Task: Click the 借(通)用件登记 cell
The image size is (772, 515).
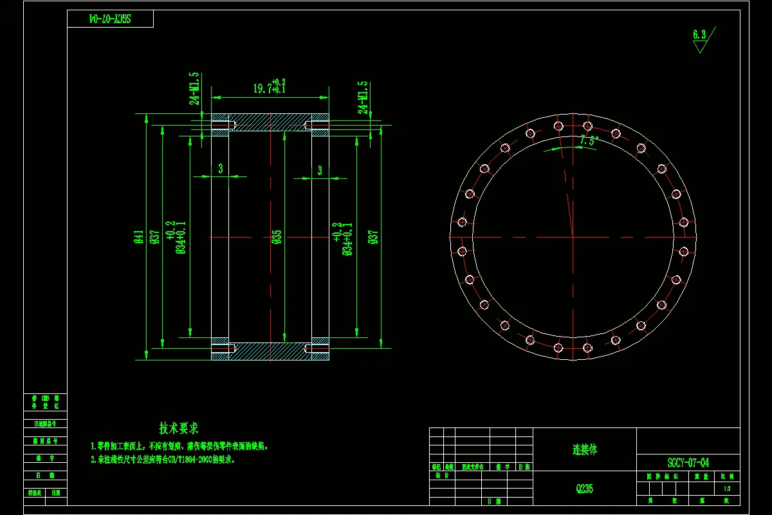Action: (x=45, y=402)
